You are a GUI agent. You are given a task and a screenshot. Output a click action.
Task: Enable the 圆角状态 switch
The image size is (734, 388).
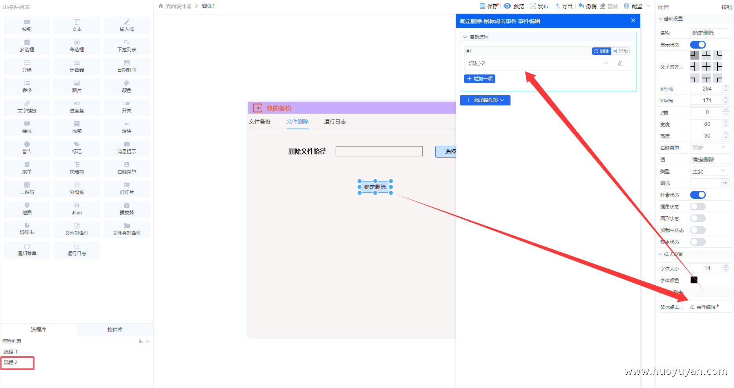[698, 207]
